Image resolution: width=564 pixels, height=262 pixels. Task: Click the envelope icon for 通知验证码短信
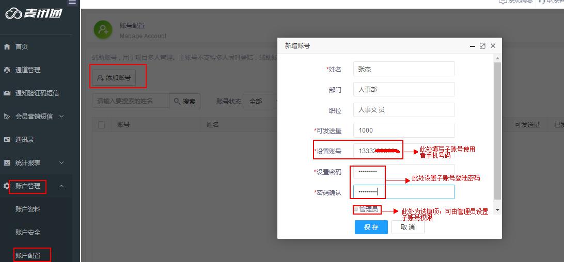(x=7, y=93)
